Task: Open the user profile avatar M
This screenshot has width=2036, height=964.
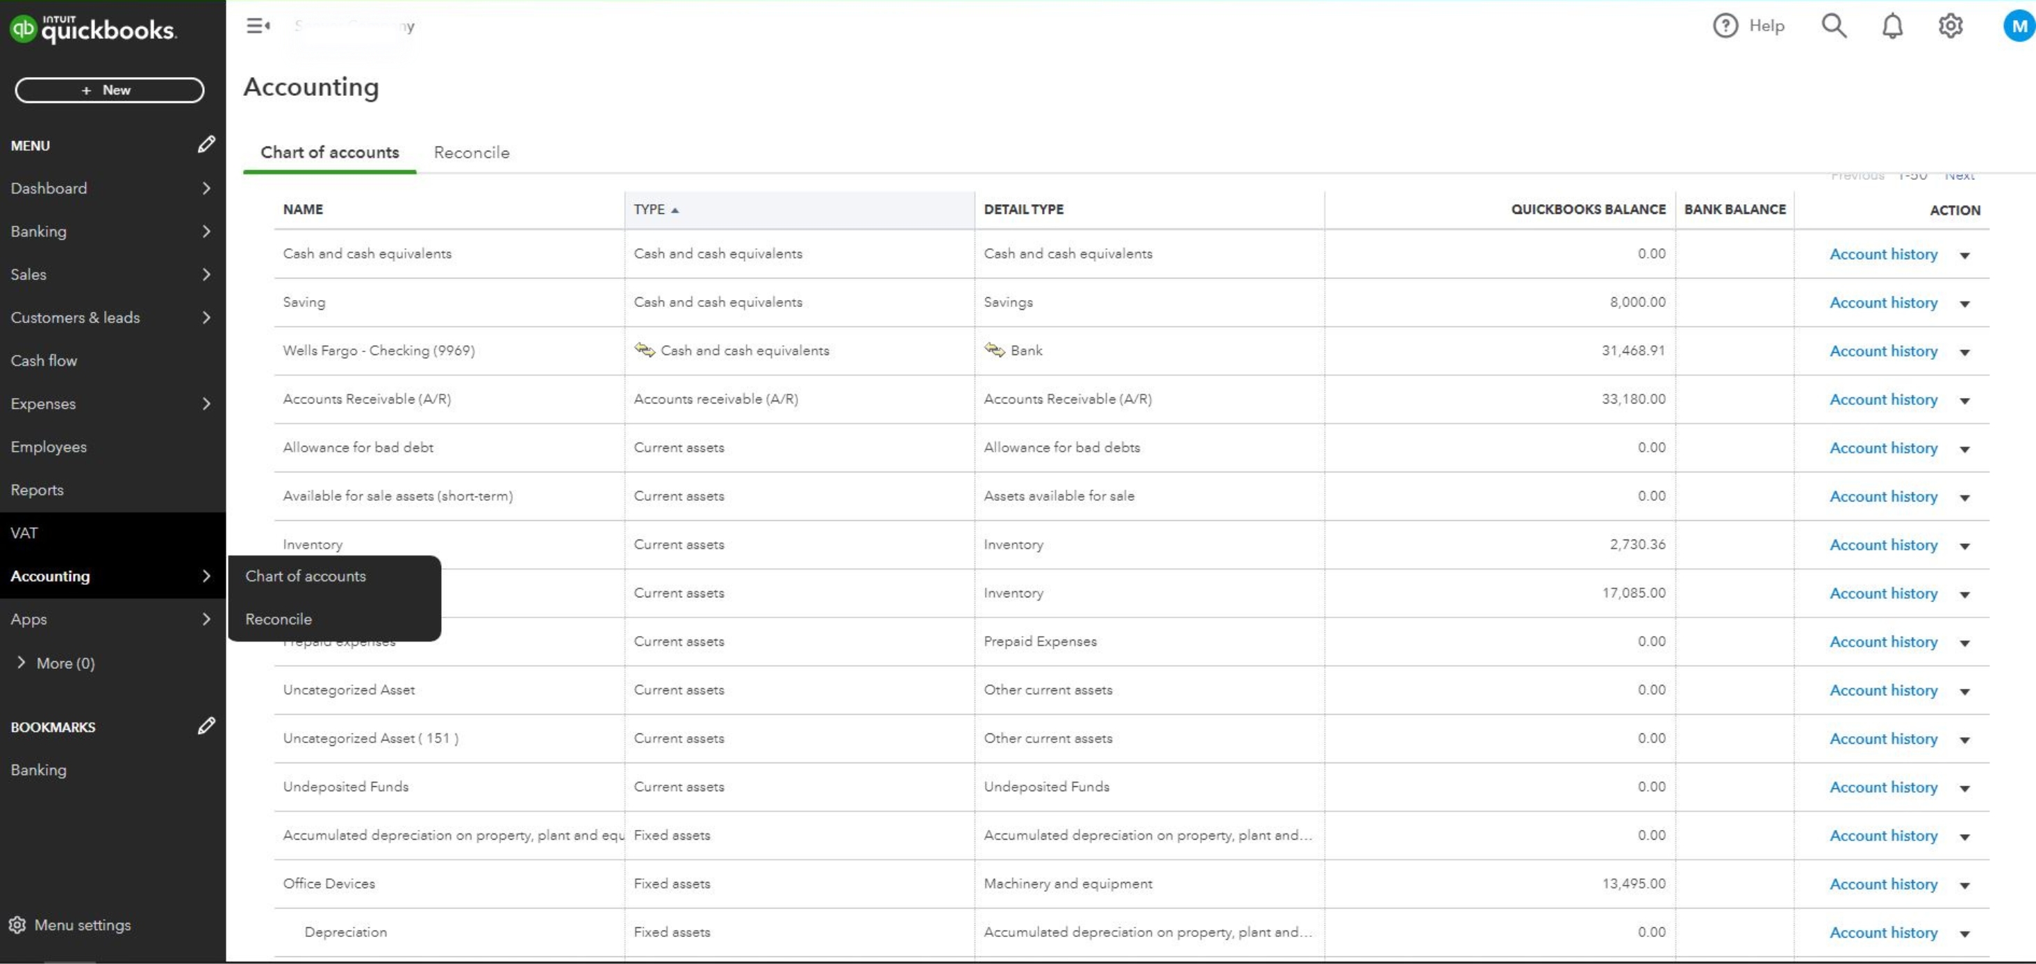Action: (x=2019, y=26)
